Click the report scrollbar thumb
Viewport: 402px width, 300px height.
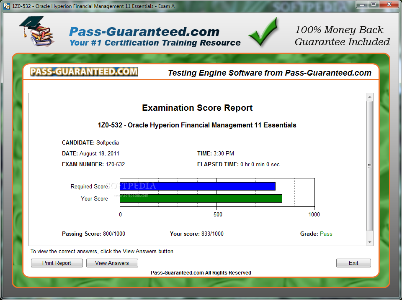(369, 166)
